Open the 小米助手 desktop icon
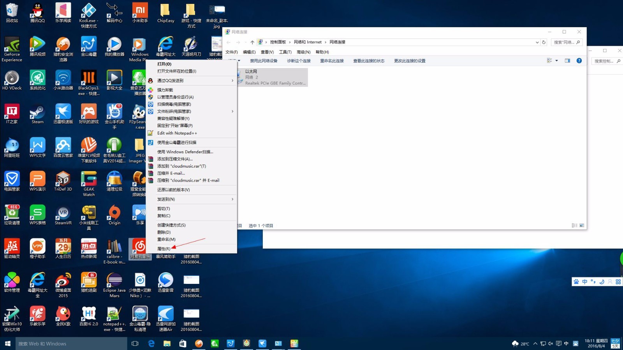This screenshot has height=350, width=623. 140,13
